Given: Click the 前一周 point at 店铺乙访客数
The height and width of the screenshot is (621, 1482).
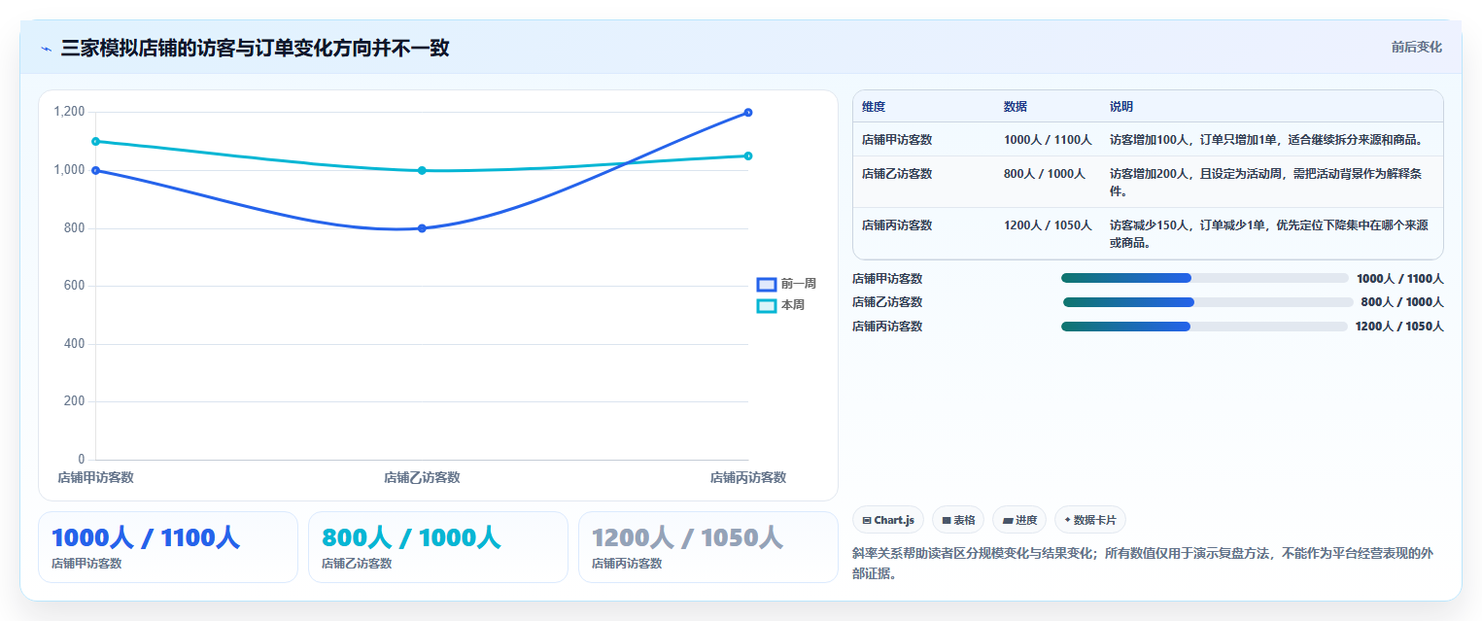Looking at the screenshot, I should [x=422, y=228].
